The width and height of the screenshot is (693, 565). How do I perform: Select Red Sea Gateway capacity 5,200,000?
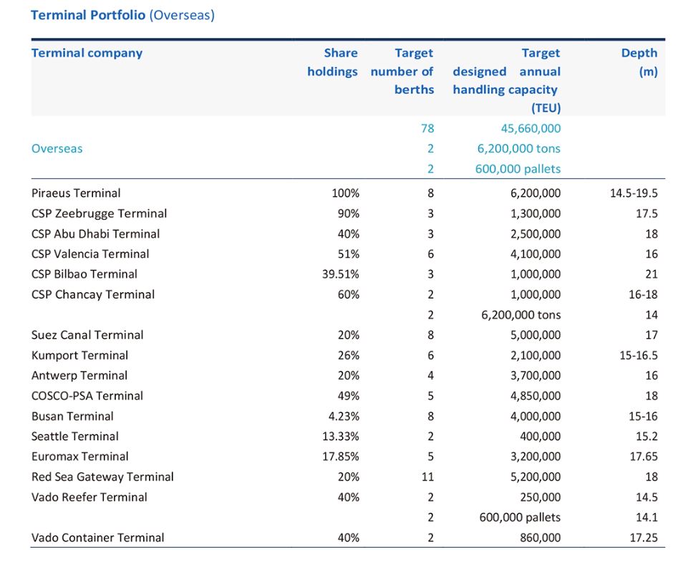[x=535, y=477]
